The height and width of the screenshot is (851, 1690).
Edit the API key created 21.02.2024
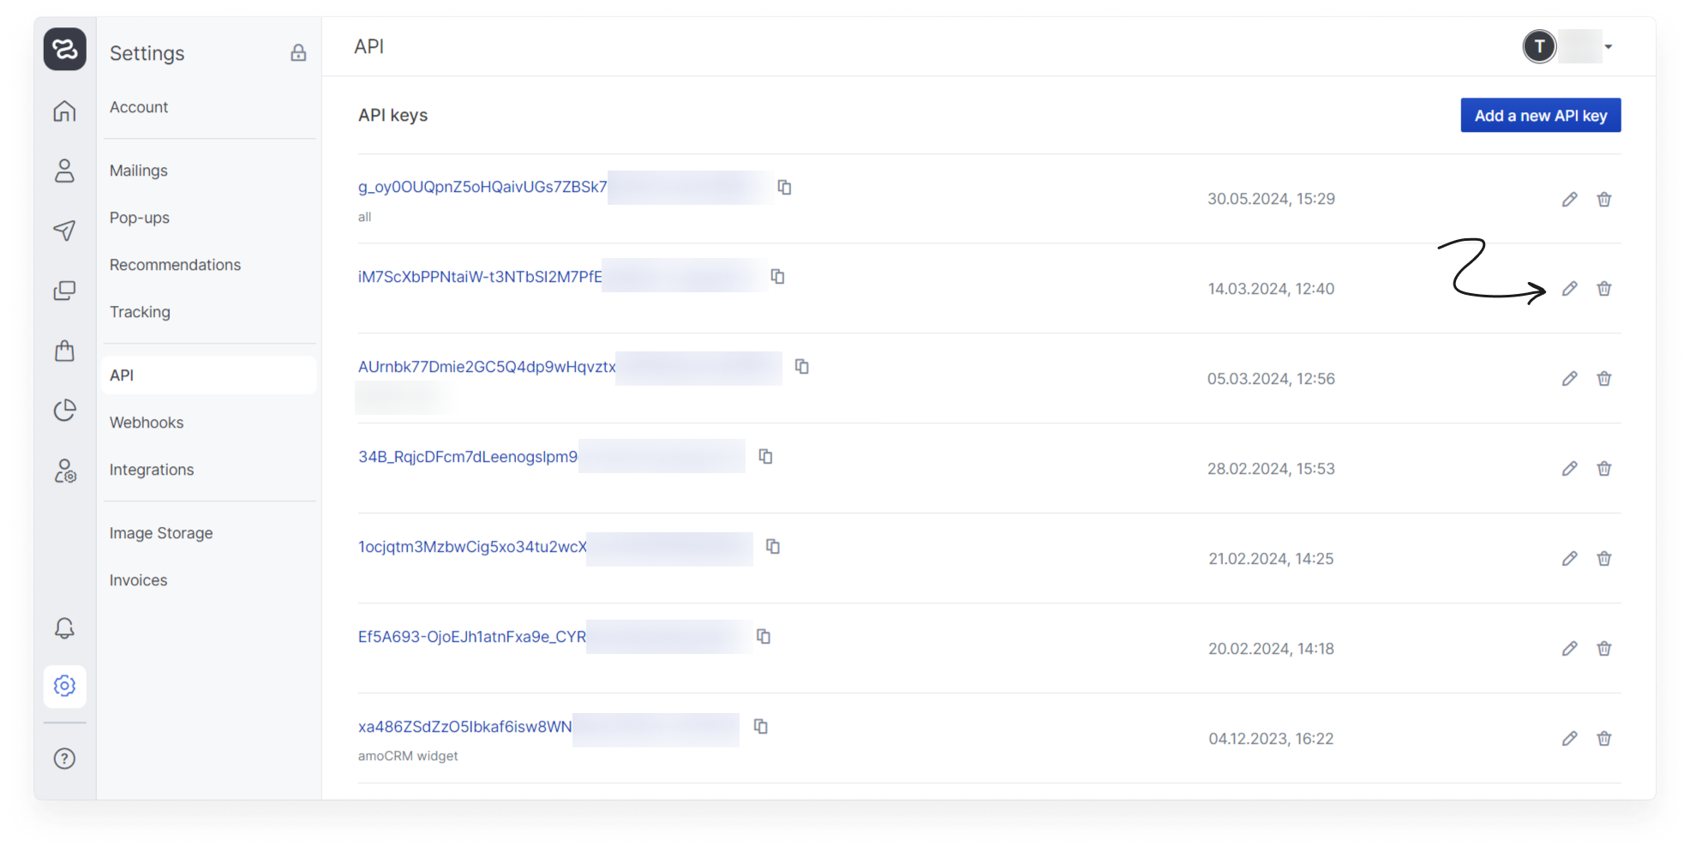pos(1569,559)
